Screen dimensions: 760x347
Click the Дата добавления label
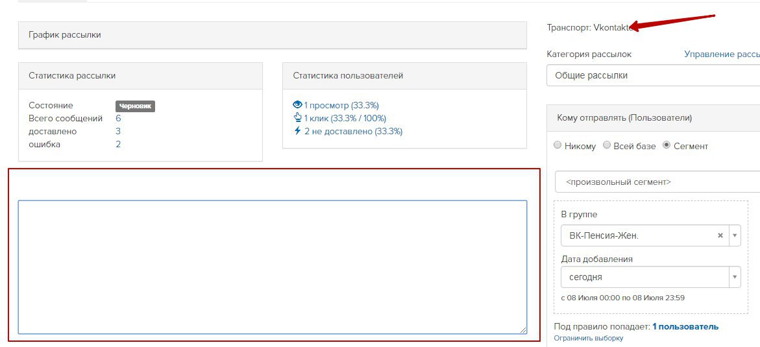pos(596,259)
